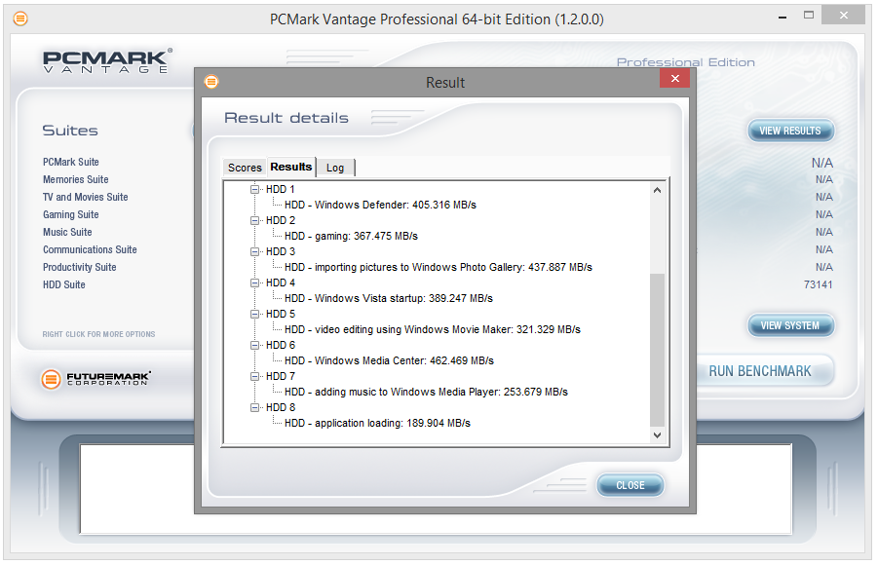This screenshot has width=878, height=565.
Task: Click 'RIGHT CLICK FOR MORE OPTIONS' hint text
Action: (x=98, y=334)
